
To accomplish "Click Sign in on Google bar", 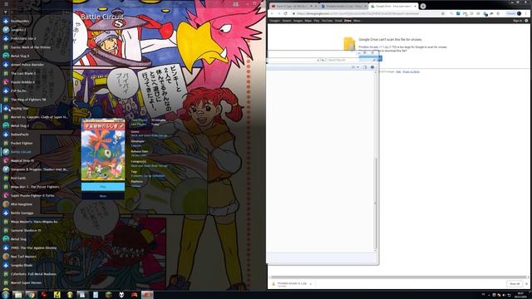I will pyautogui.click(x=517, y=21).
